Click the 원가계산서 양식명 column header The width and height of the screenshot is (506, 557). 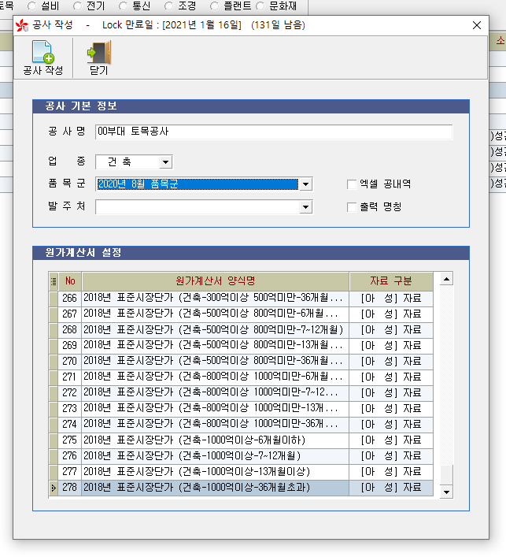215,281
